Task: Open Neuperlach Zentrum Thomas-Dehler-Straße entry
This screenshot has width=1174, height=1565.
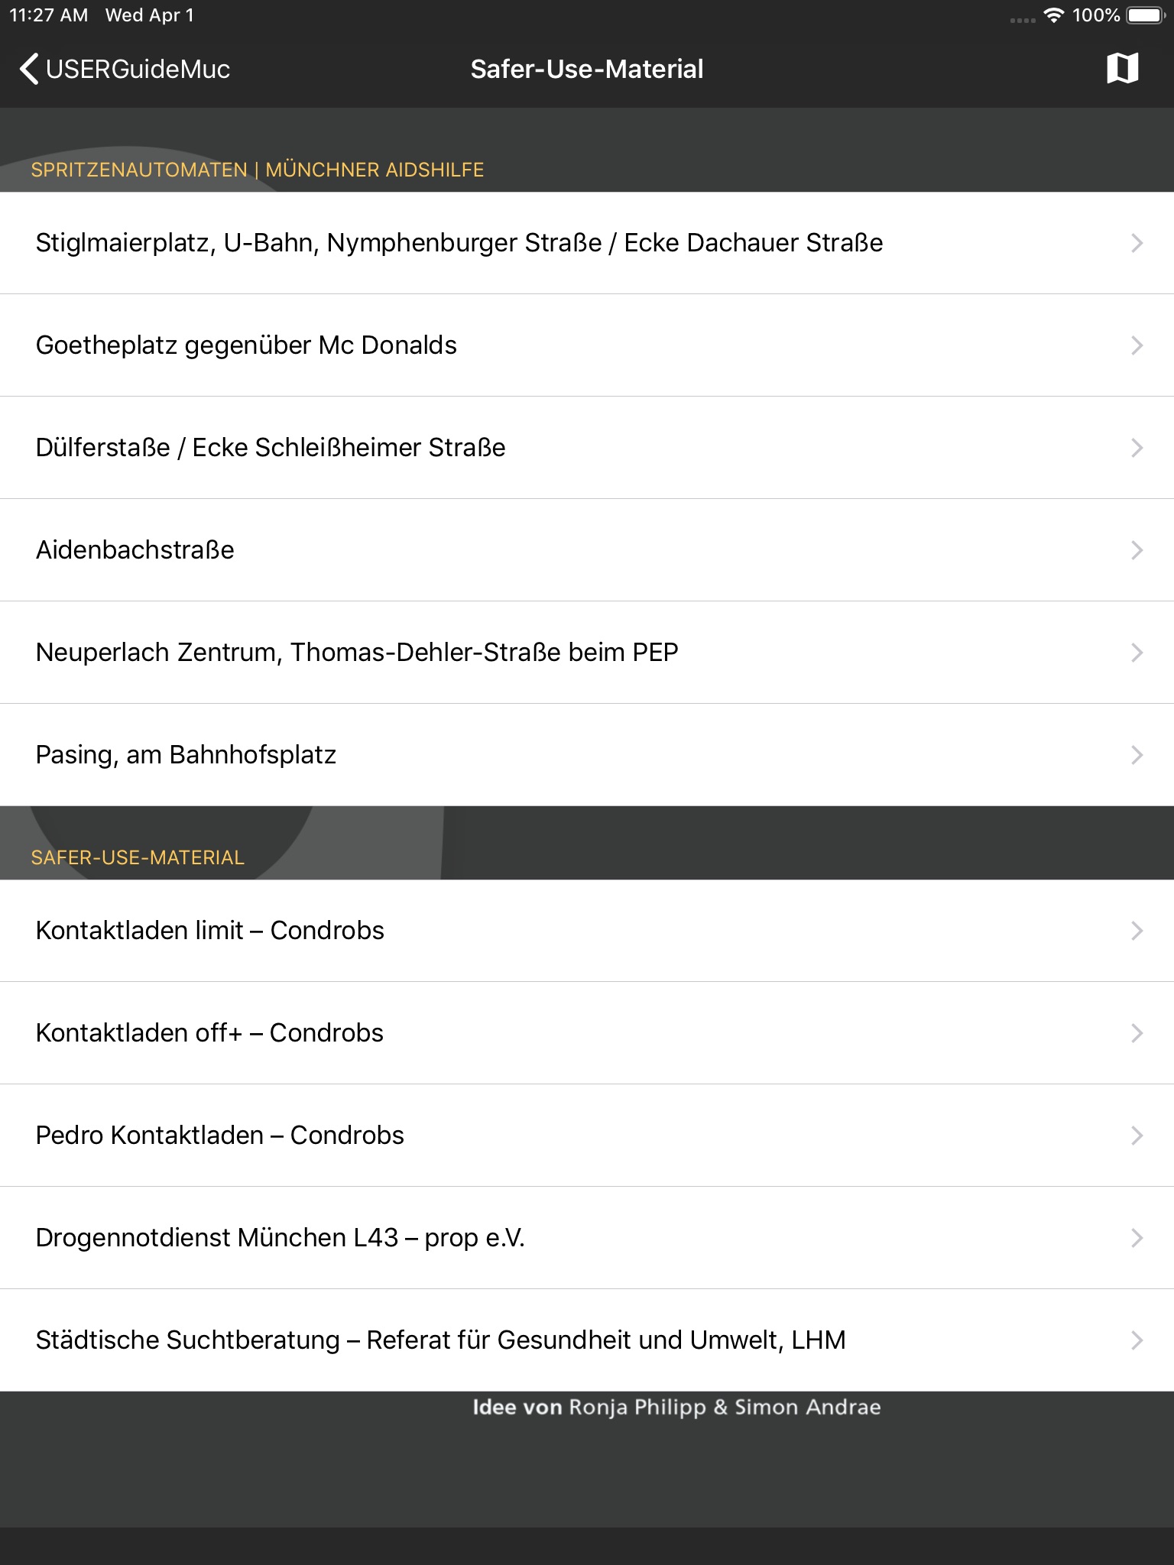Action: tap(357, 653)
